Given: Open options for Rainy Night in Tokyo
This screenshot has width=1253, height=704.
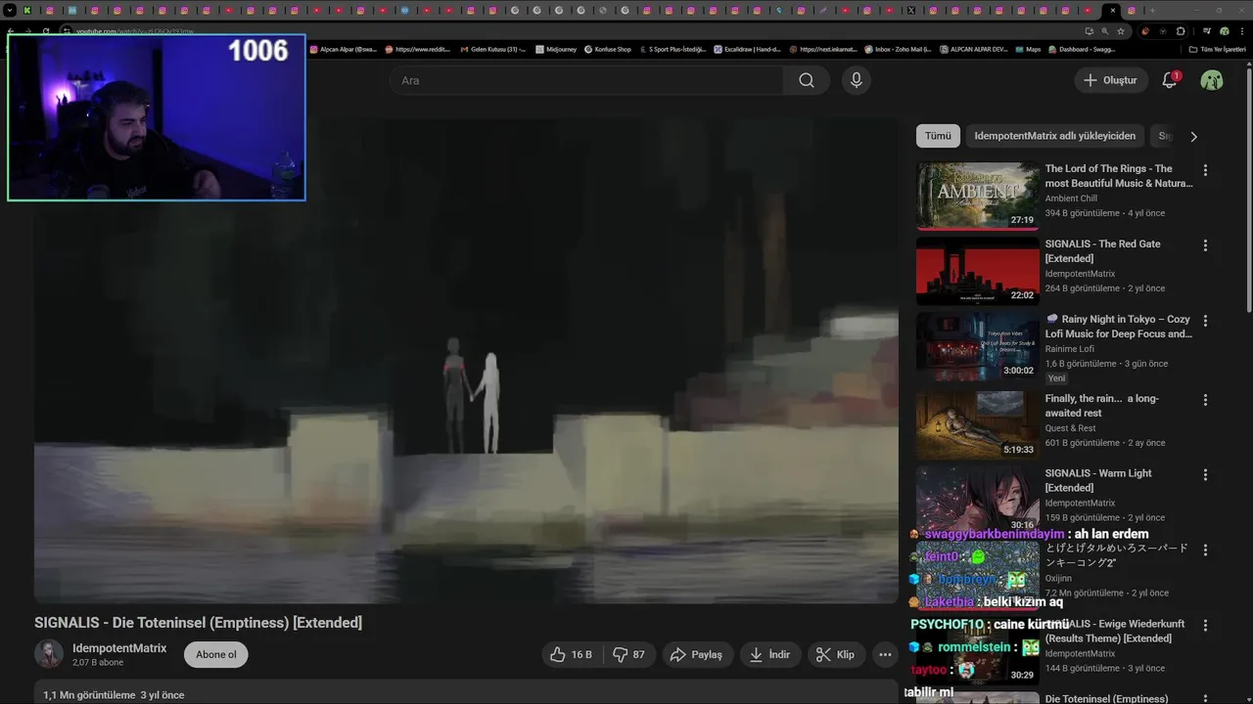Looking at the screenshot, I should pyautogui.click(x=1205, y=321).
